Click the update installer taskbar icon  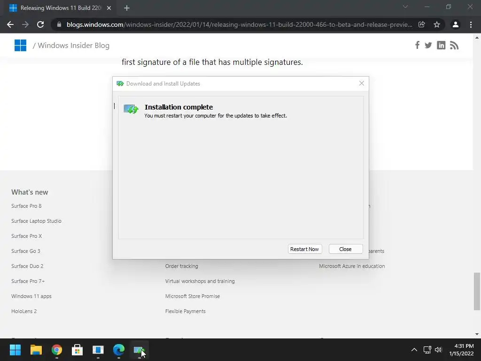point(140,350)
